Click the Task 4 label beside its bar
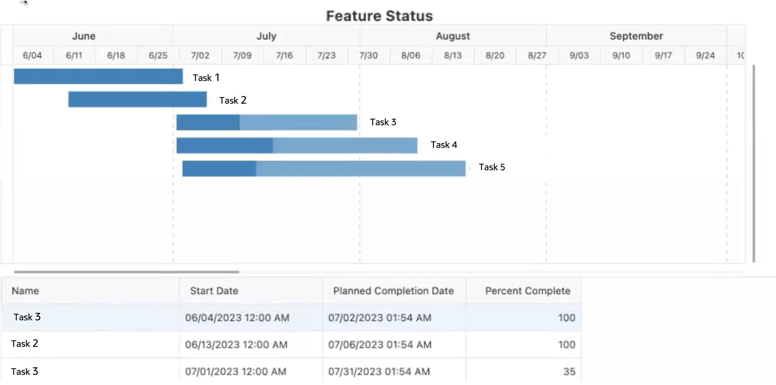The height and width of the screenshot is (385, 776). pos(444,145)
